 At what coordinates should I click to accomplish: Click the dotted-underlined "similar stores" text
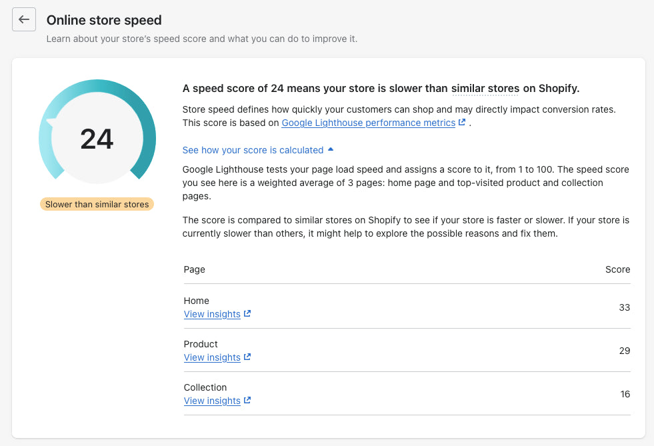click(x=485, y=89)
